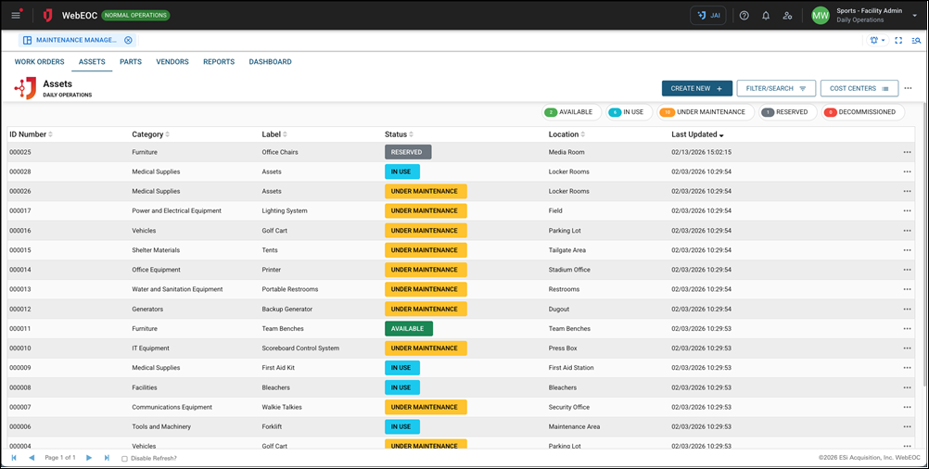The width and height of the screenshot is (929, 469).
Task: Open the help question mark icon
Action: click(x=744, y=16)
